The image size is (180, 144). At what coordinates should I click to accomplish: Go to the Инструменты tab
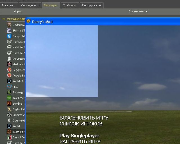coord(91,5)
